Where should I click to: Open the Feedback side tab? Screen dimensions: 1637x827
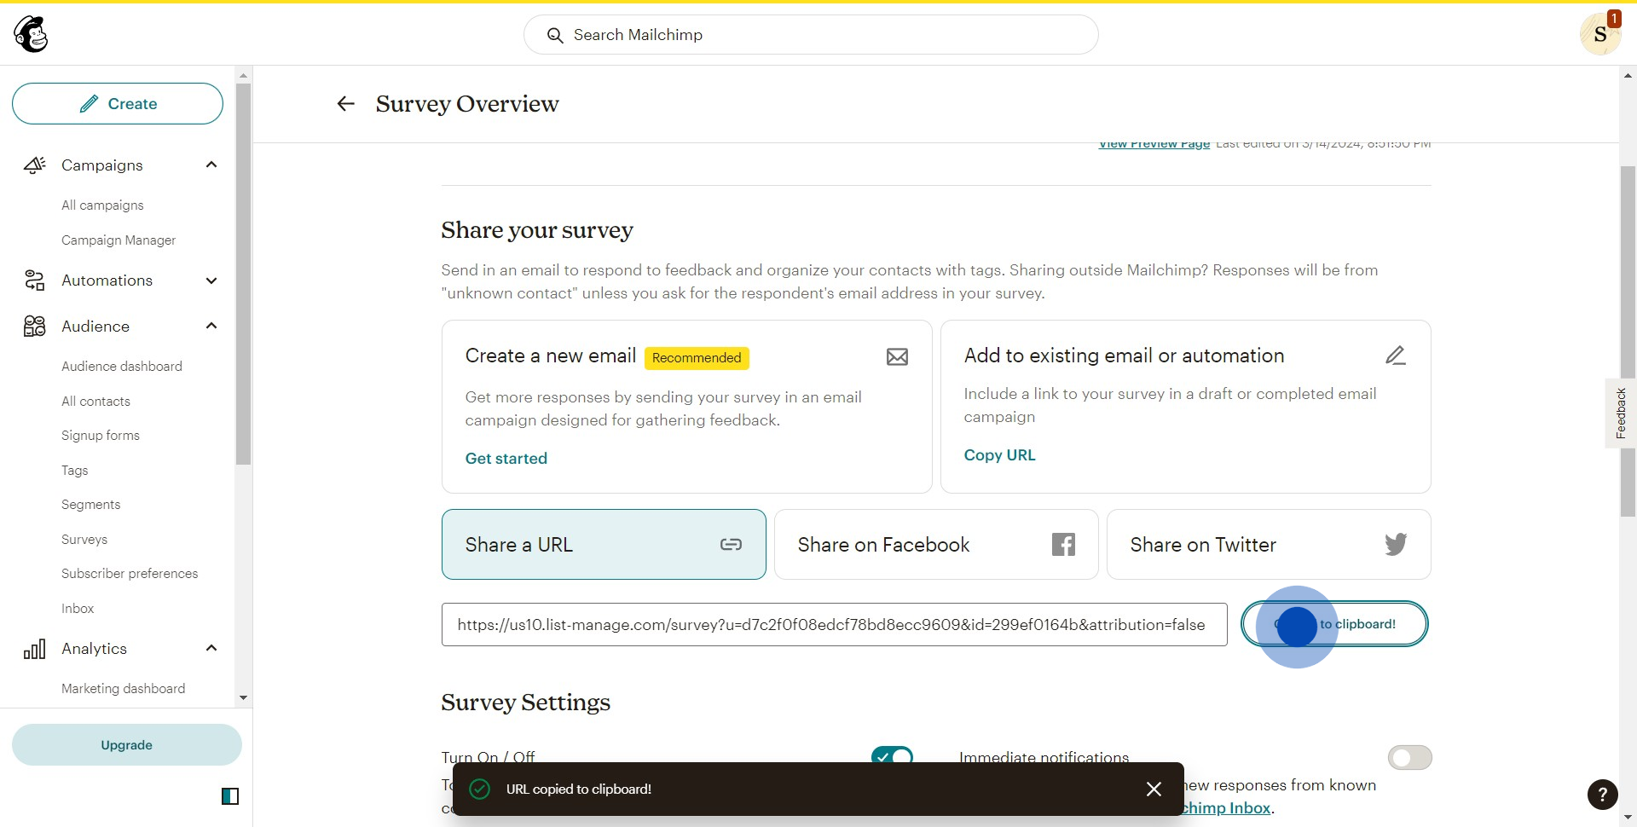[x=1621, y=413]
